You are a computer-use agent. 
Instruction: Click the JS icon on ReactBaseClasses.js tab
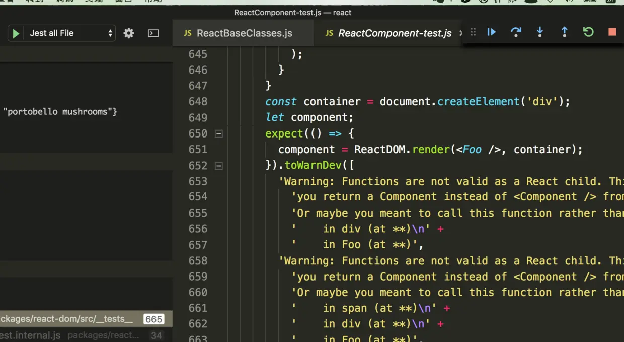coord(187,33)
